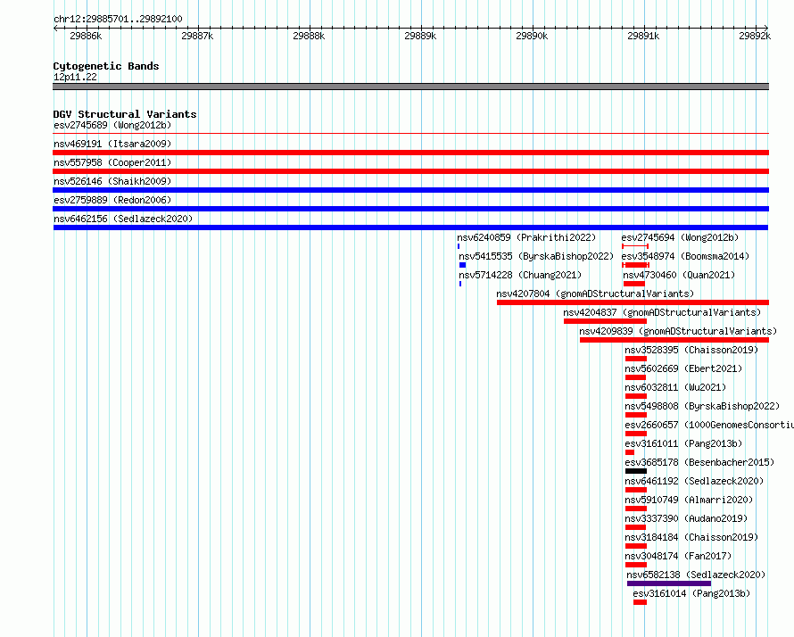Click the thin red bar under esv2745694

click(x=635, y=246)
